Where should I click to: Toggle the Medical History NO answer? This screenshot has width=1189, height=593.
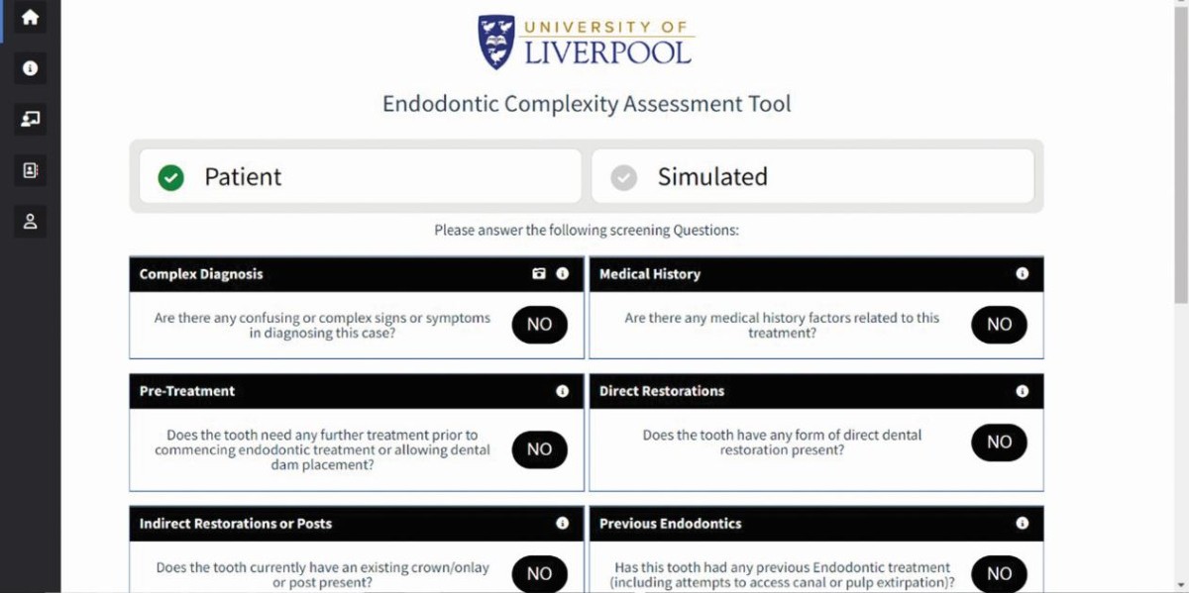(999, 325)
